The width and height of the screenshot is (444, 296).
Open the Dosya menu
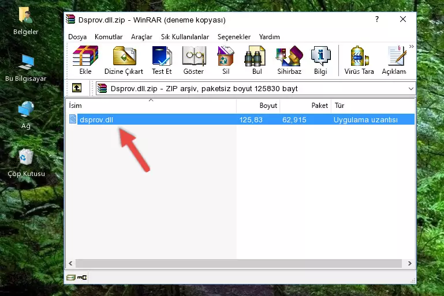(x=77, y=37)
